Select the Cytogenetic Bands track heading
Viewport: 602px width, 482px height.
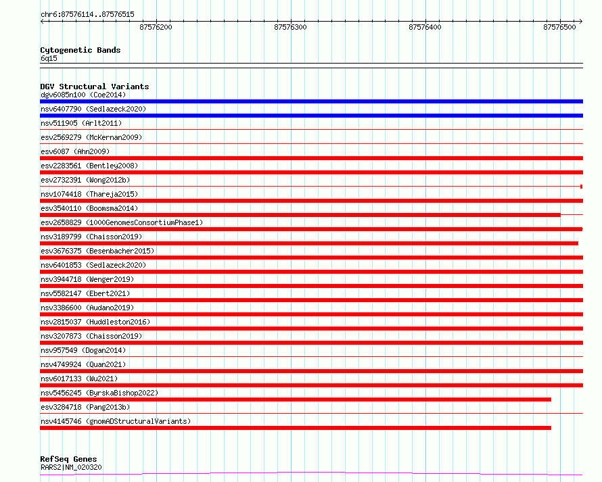[80, 50]
